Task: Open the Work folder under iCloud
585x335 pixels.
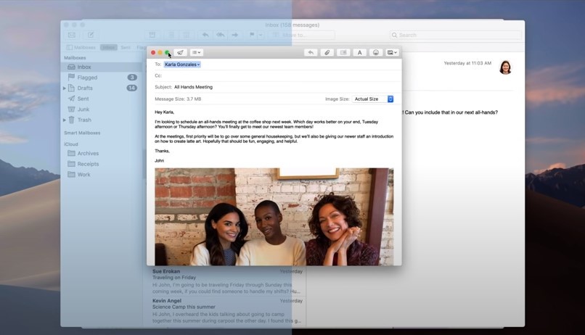Action: 102,175
